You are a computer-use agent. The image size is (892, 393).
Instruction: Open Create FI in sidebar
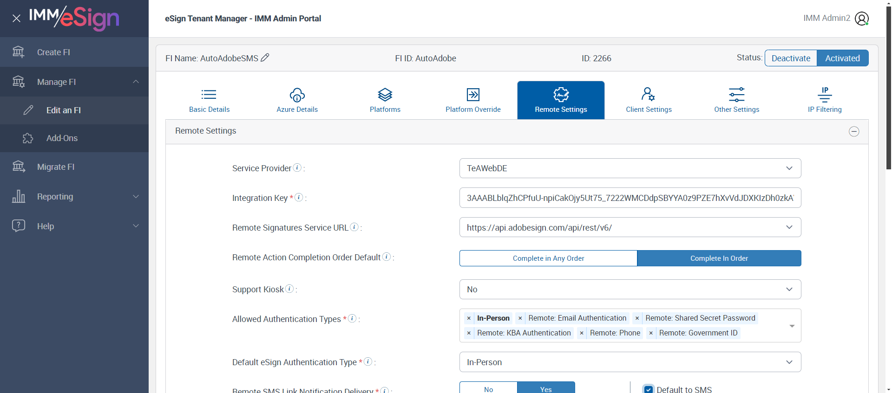click(x=74, y=52)
